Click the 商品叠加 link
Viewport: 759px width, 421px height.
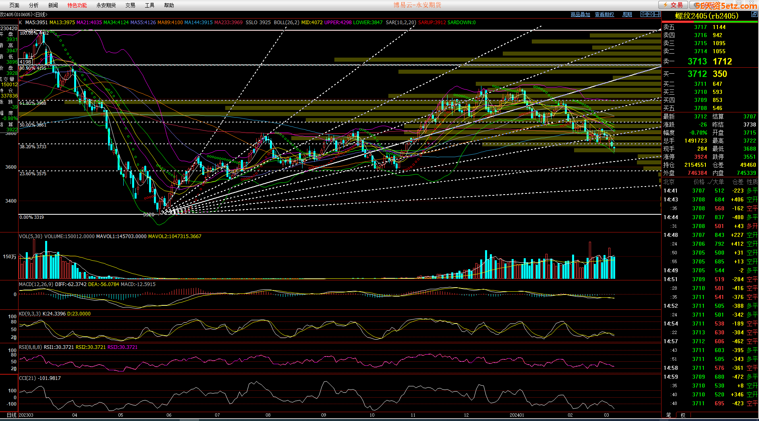(580, 15)
